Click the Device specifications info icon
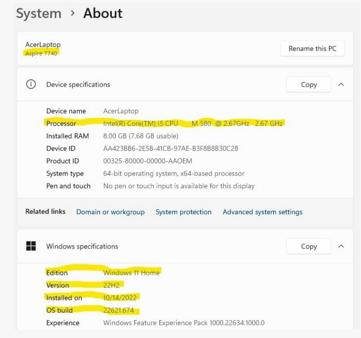This screenshot has height=338, width=361. tap(31, 85)
